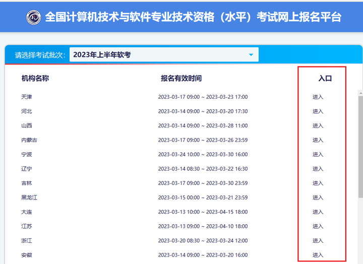The image size is (363, 264).
Task: Select the 2023年上半年软考 batch combo box
Action: coord(164,54)
